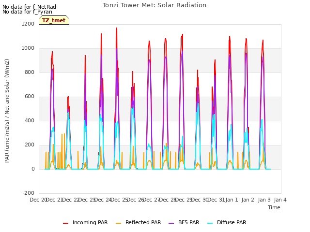Click the Jan 4 x-axis tick label
Image resolution: width=310 pixels, height=232 pixels.
tap(280, 200)
